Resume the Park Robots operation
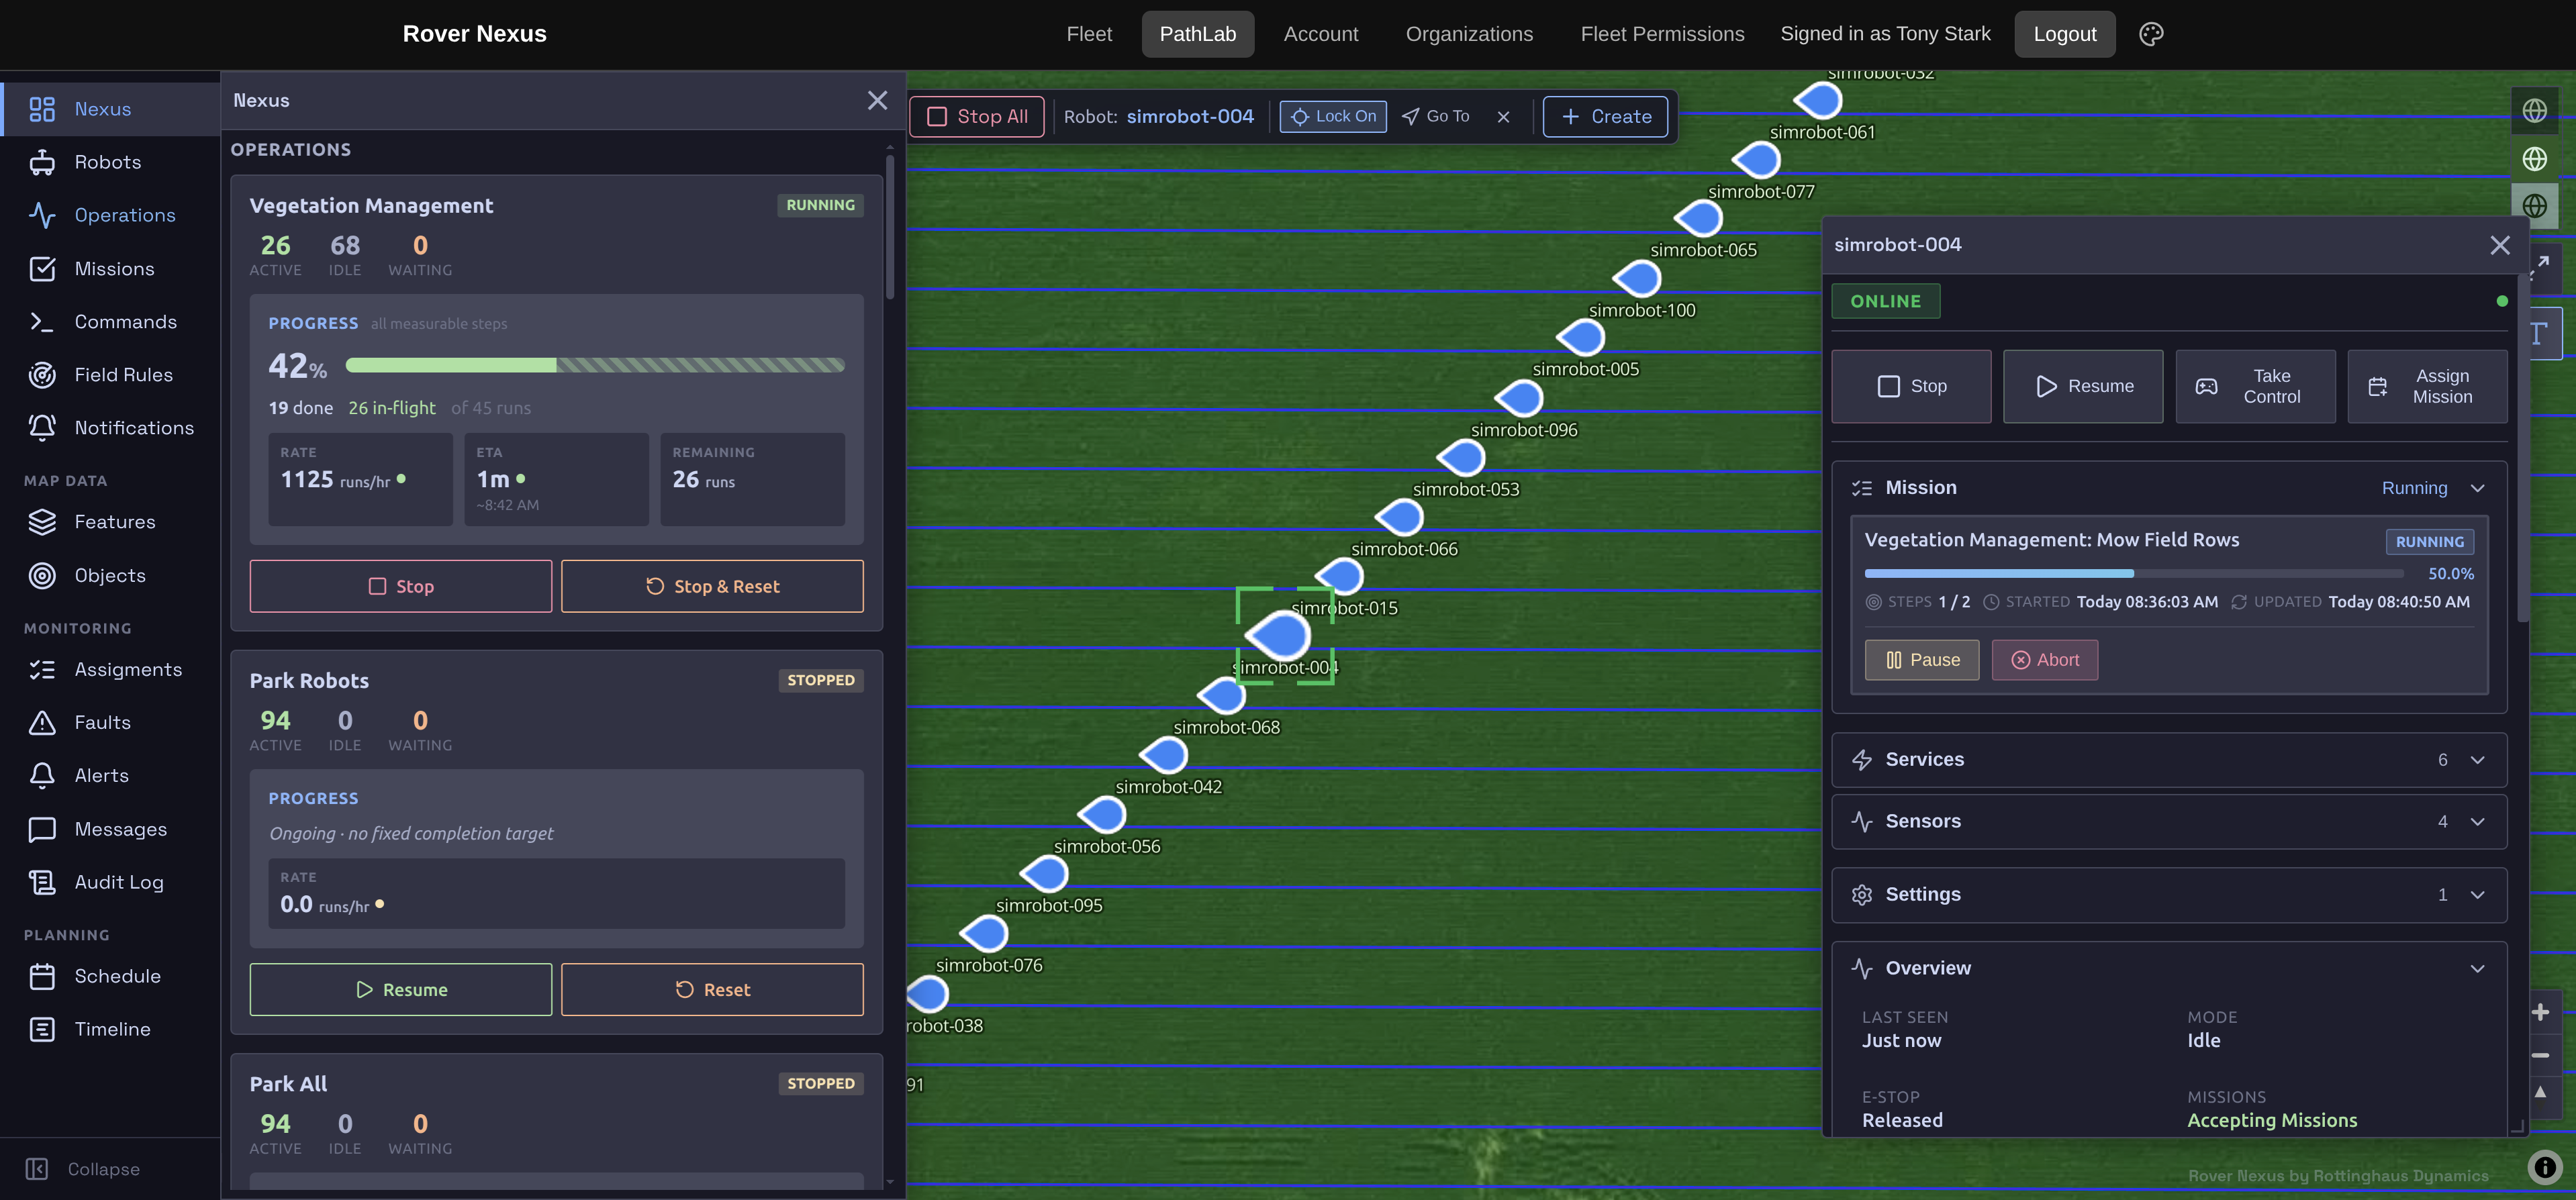The height and width of the screenshot is (1200, 2576). tap(401, 989)
